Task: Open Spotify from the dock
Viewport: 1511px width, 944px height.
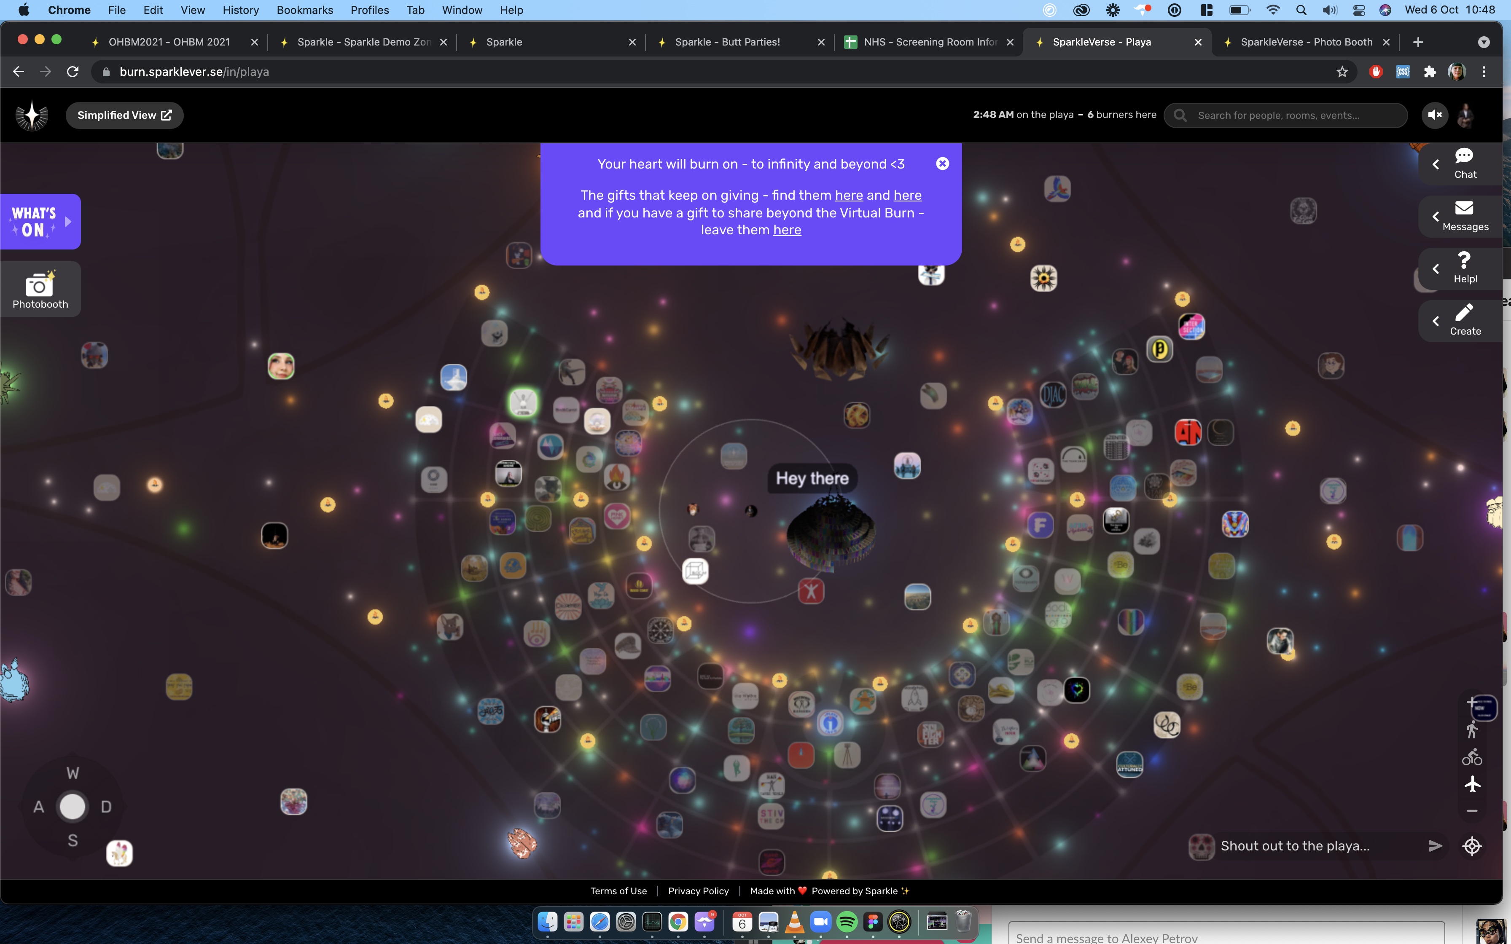Action: point(847,922)
